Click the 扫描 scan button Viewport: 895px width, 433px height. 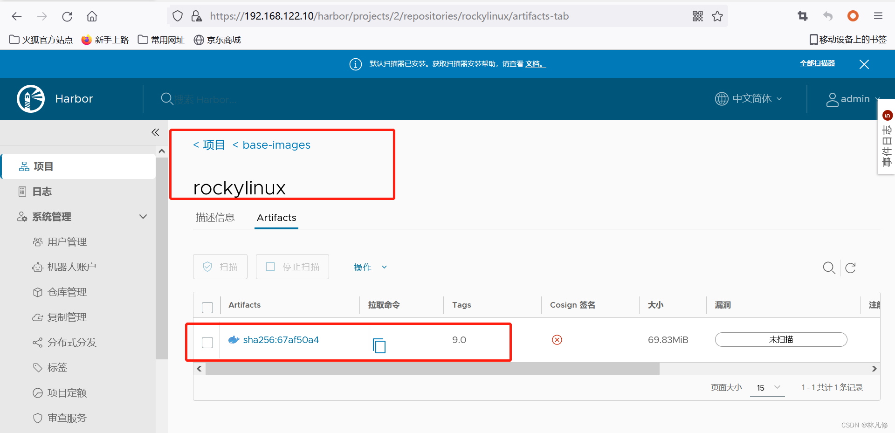220,267
